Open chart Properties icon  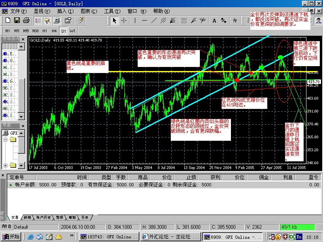click(x=68, y=21)
